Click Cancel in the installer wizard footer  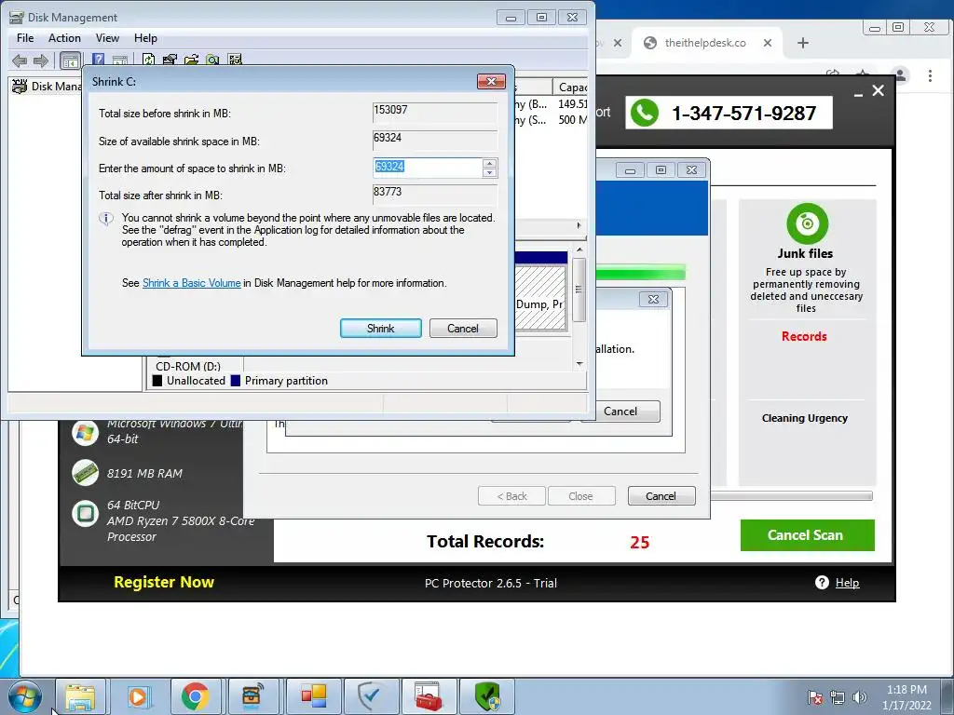[x=661, y=496]
